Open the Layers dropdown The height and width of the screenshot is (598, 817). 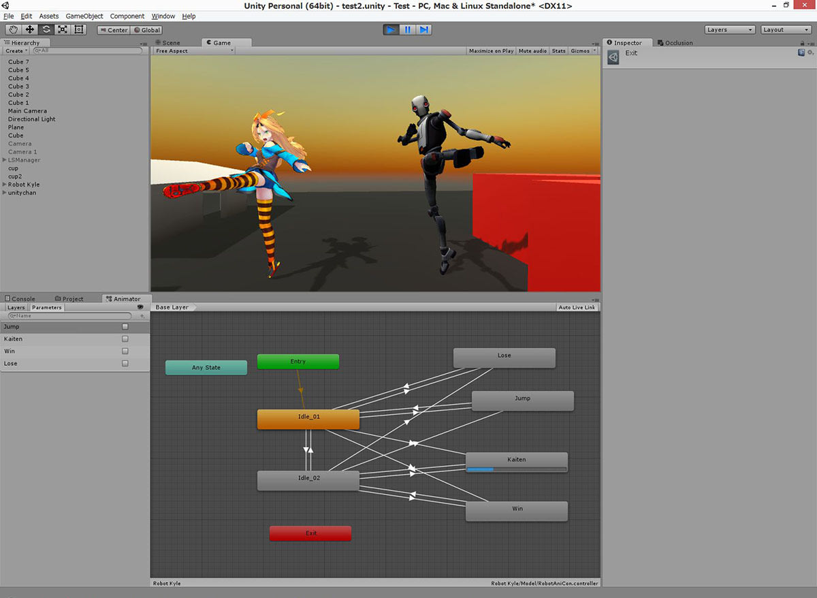pos(730,30)
